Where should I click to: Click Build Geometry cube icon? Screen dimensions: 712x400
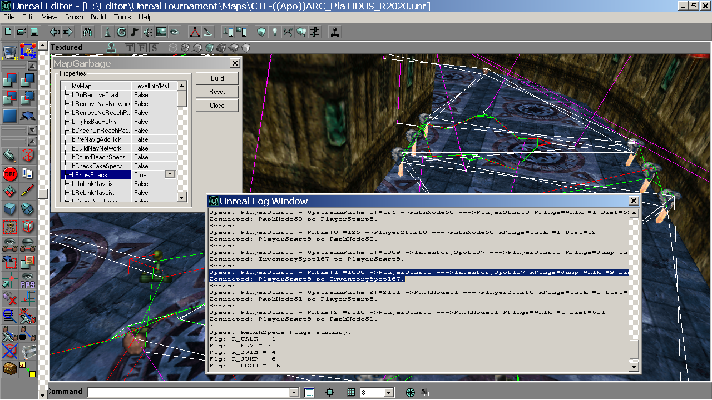261,32
